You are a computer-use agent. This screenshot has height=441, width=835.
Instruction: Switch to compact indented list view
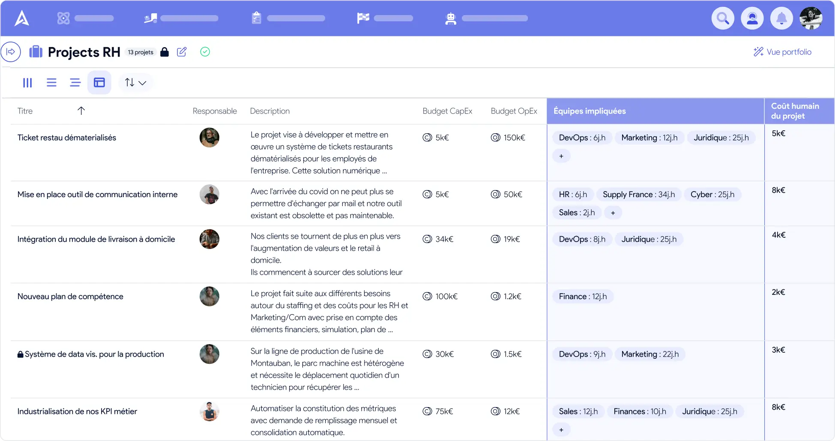coord(75,82)
